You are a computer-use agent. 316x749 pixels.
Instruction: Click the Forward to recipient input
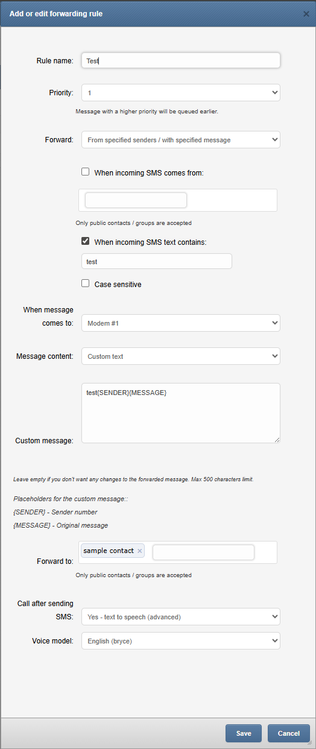(x=203, y=552)
